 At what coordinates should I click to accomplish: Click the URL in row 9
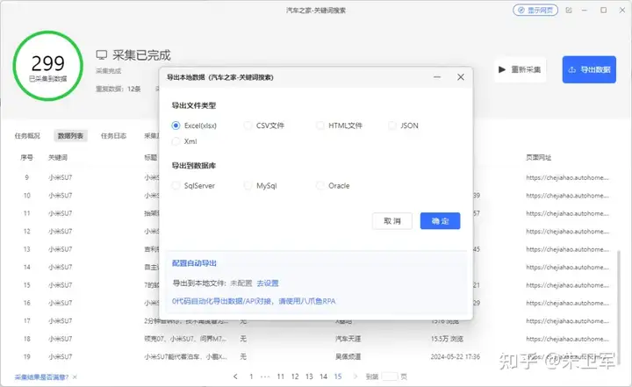point(568,177)
